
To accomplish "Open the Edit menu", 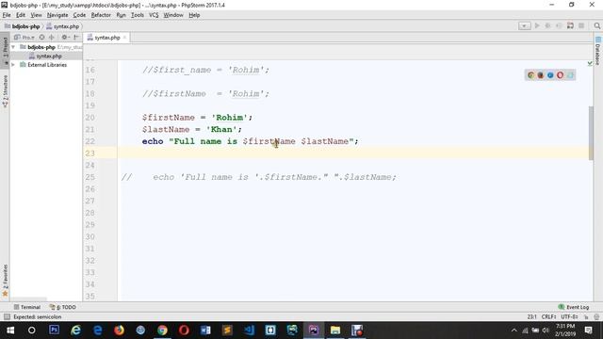I will [21, 15].
